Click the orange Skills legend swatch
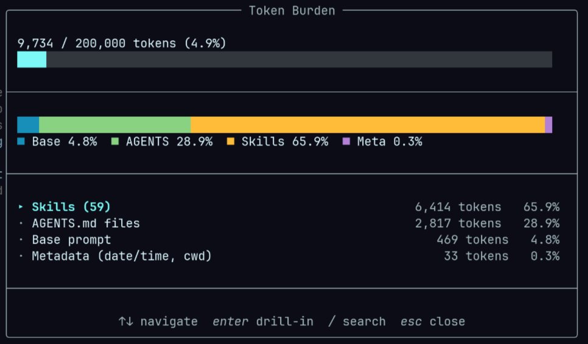This screenshot has width=588, height=344. coord(231,141)
